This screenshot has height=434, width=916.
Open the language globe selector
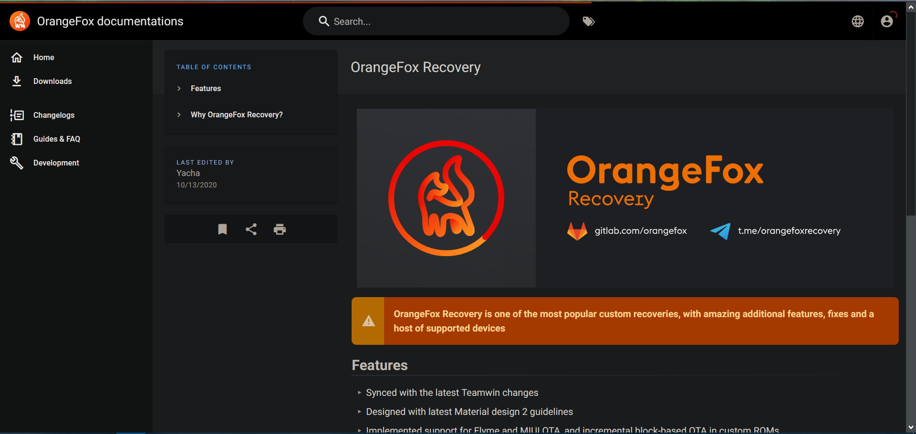click(858, 21)
